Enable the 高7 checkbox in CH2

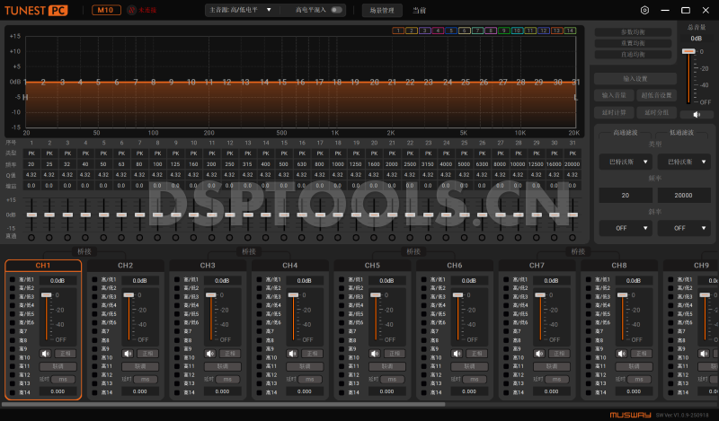pos(95,331)
